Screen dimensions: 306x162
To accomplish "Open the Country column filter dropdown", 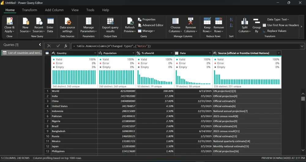I will click(95, 53).
